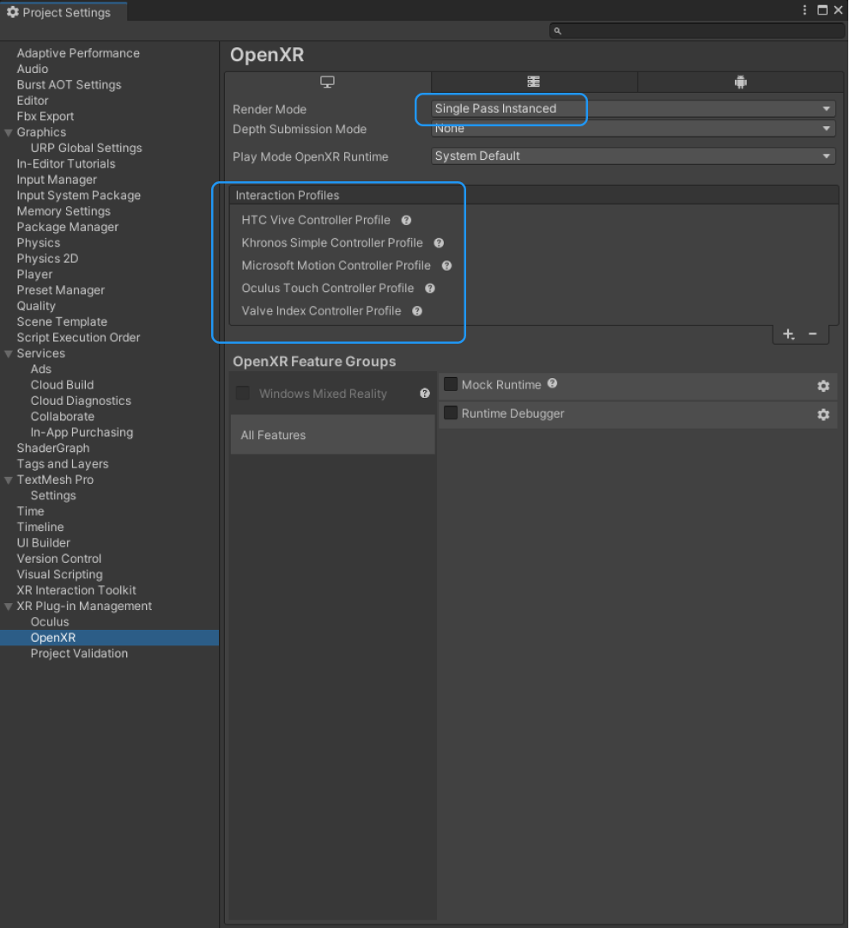Add an interaction profile with the plus button

pyautogui.click(x=788, y=333)
